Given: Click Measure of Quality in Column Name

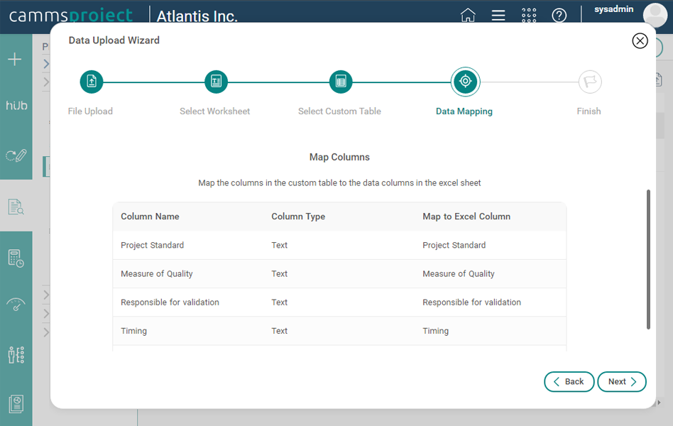Looking at the screenshot, I should click(x=157, y=274).
